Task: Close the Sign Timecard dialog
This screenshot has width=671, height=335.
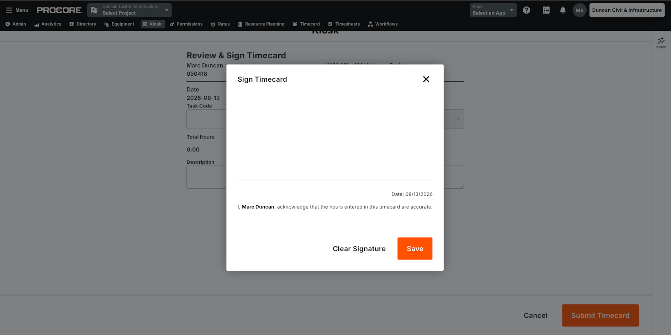Action: 426,79
